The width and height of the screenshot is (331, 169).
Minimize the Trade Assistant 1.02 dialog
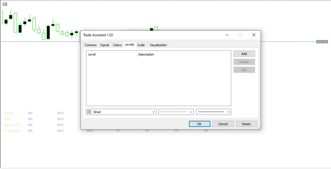click(x=227, y=35)
